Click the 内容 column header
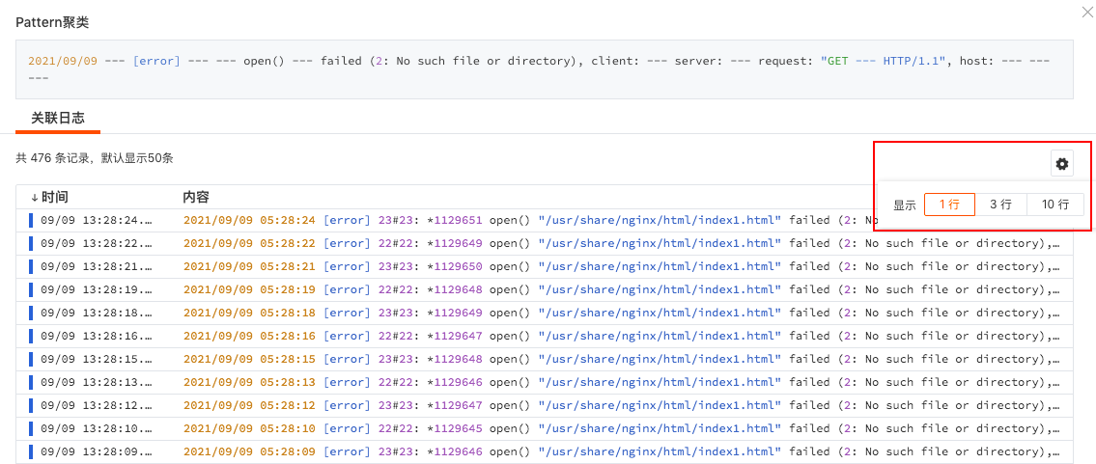 point(196,197)
